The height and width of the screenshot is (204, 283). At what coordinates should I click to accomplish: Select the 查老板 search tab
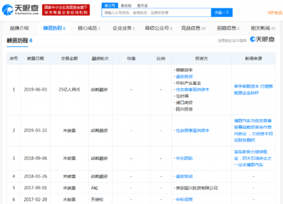(x=126, y=6)
